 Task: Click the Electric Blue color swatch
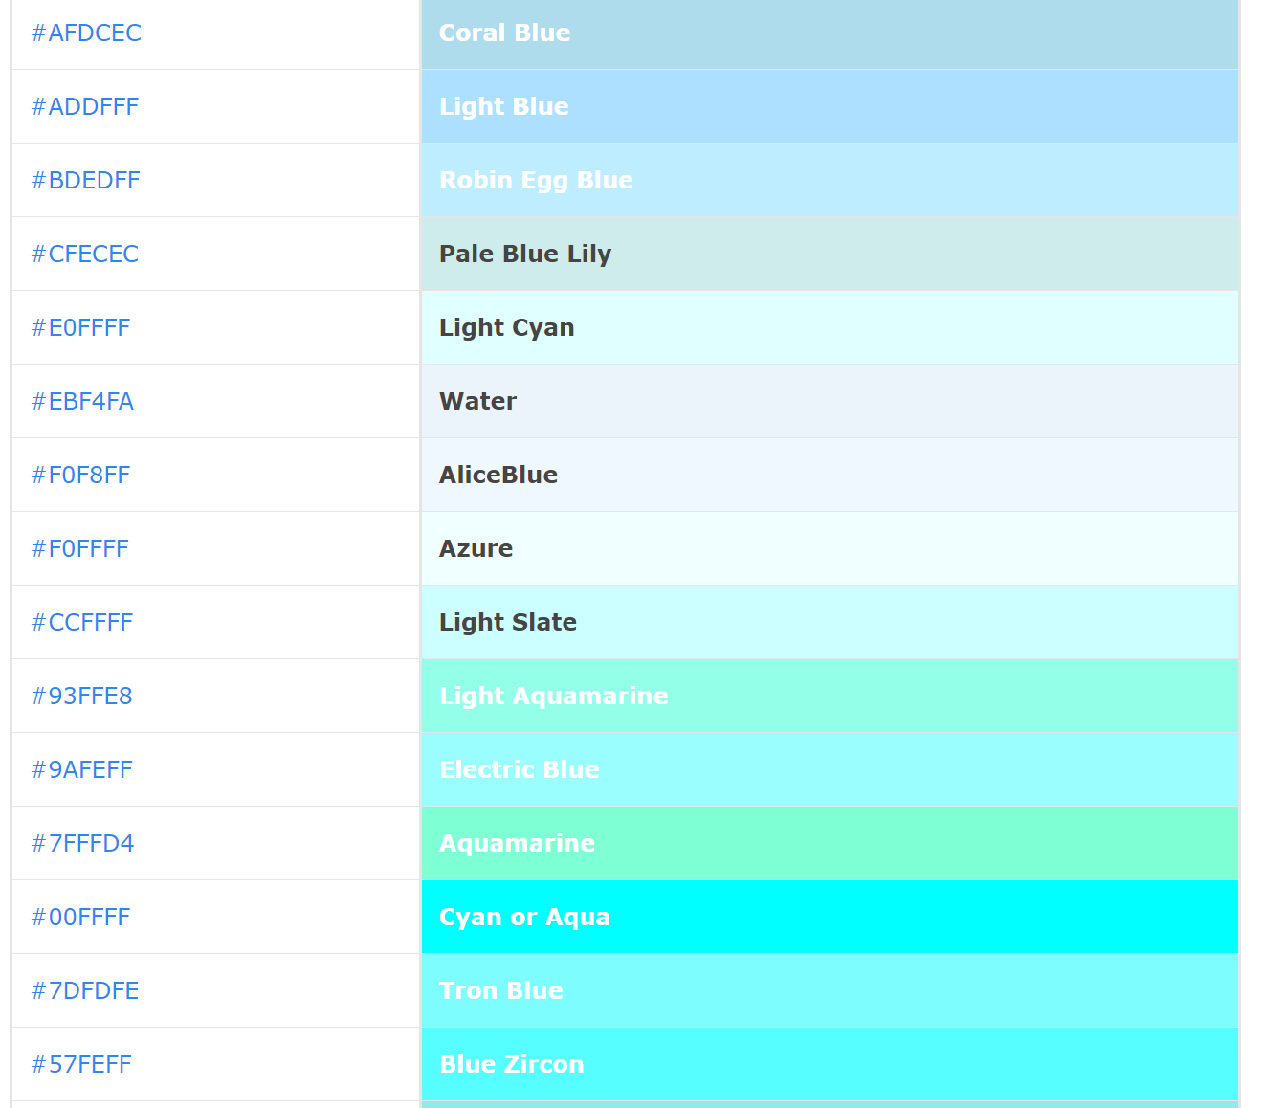[829, 770]
